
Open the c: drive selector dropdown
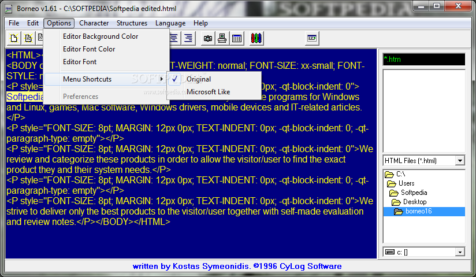[460, 252]
